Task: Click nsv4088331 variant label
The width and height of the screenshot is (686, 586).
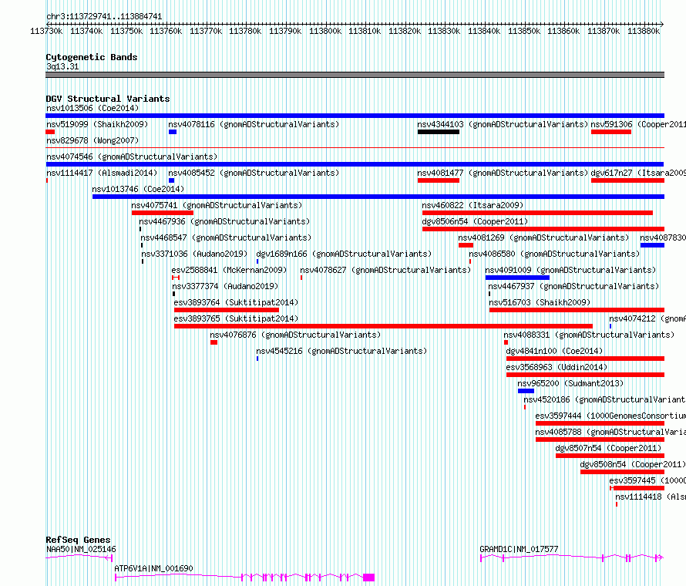Action: point(589,335)
